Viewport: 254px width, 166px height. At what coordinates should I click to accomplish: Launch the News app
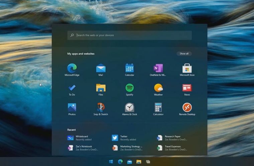click(187, 90)
